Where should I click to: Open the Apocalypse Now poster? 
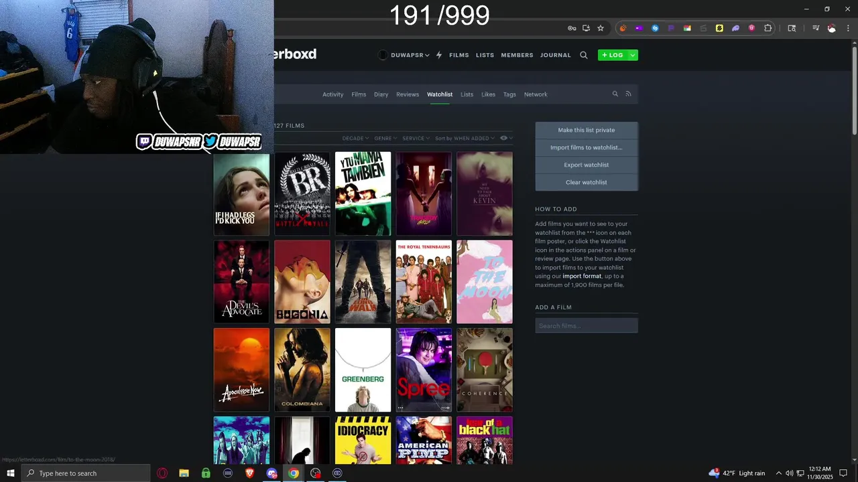click(x=241, y=370)
